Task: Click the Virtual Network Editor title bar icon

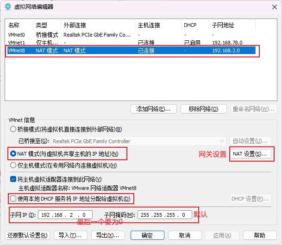Action: click(x=8, y=7)
